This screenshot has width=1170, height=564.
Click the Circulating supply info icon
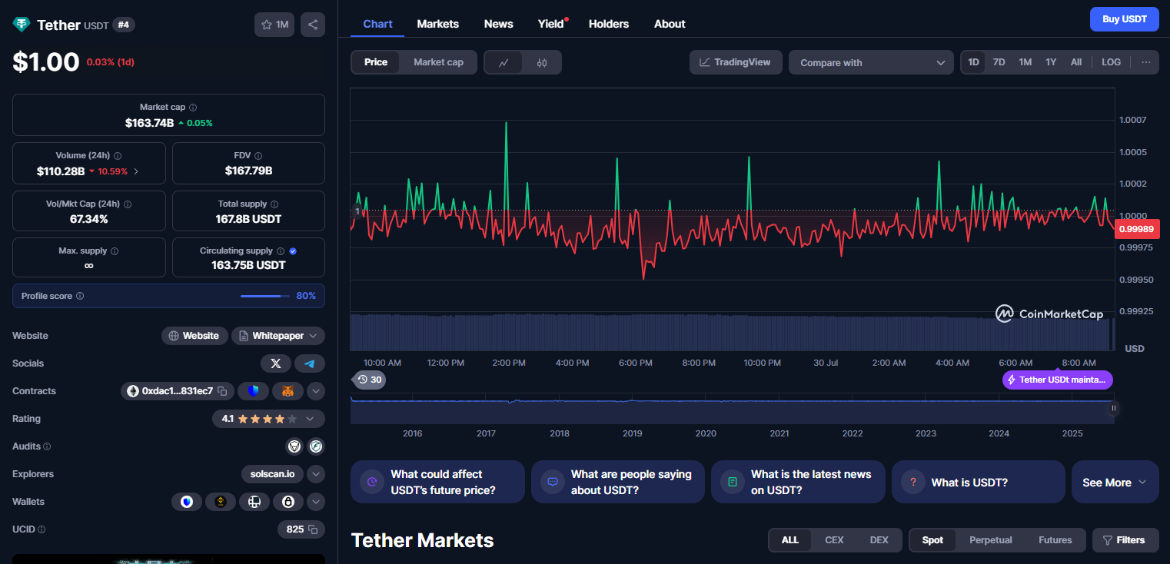281,251
